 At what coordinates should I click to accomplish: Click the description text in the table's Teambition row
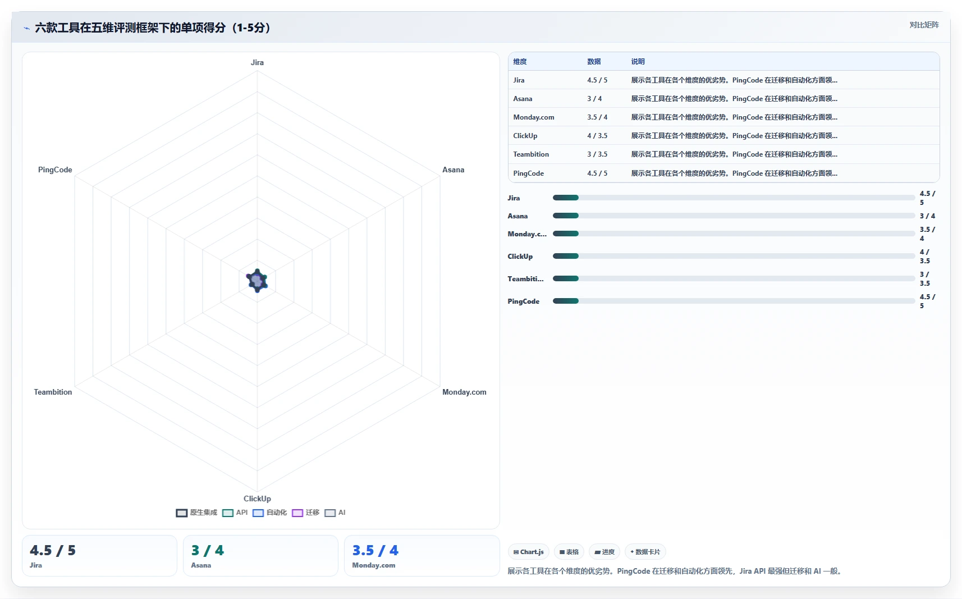[734, 154]
